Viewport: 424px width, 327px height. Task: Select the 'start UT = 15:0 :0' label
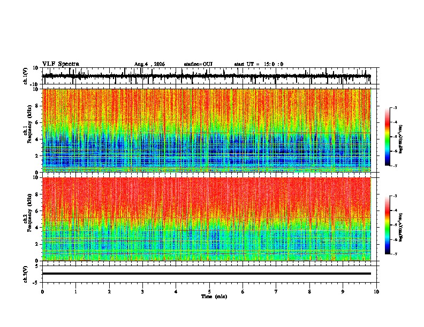[x=259, y=64]
